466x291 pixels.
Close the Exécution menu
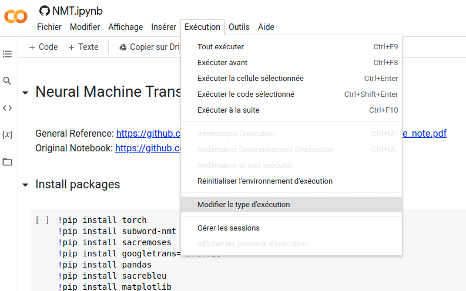tap(202, 27)
